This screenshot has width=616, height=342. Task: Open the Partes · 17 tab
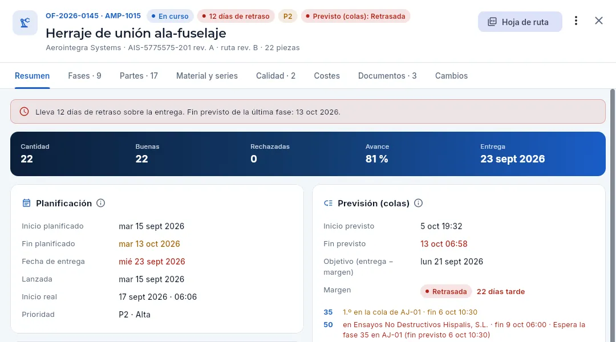[139, 76]
